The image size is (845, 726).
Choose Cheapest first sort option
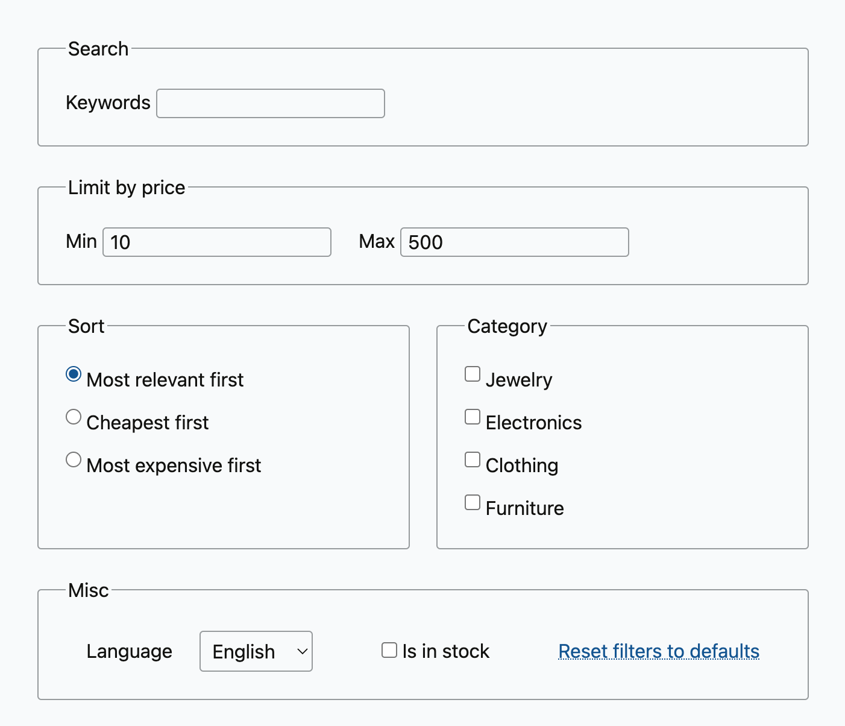pyautogui.click(x=74, y=417)
